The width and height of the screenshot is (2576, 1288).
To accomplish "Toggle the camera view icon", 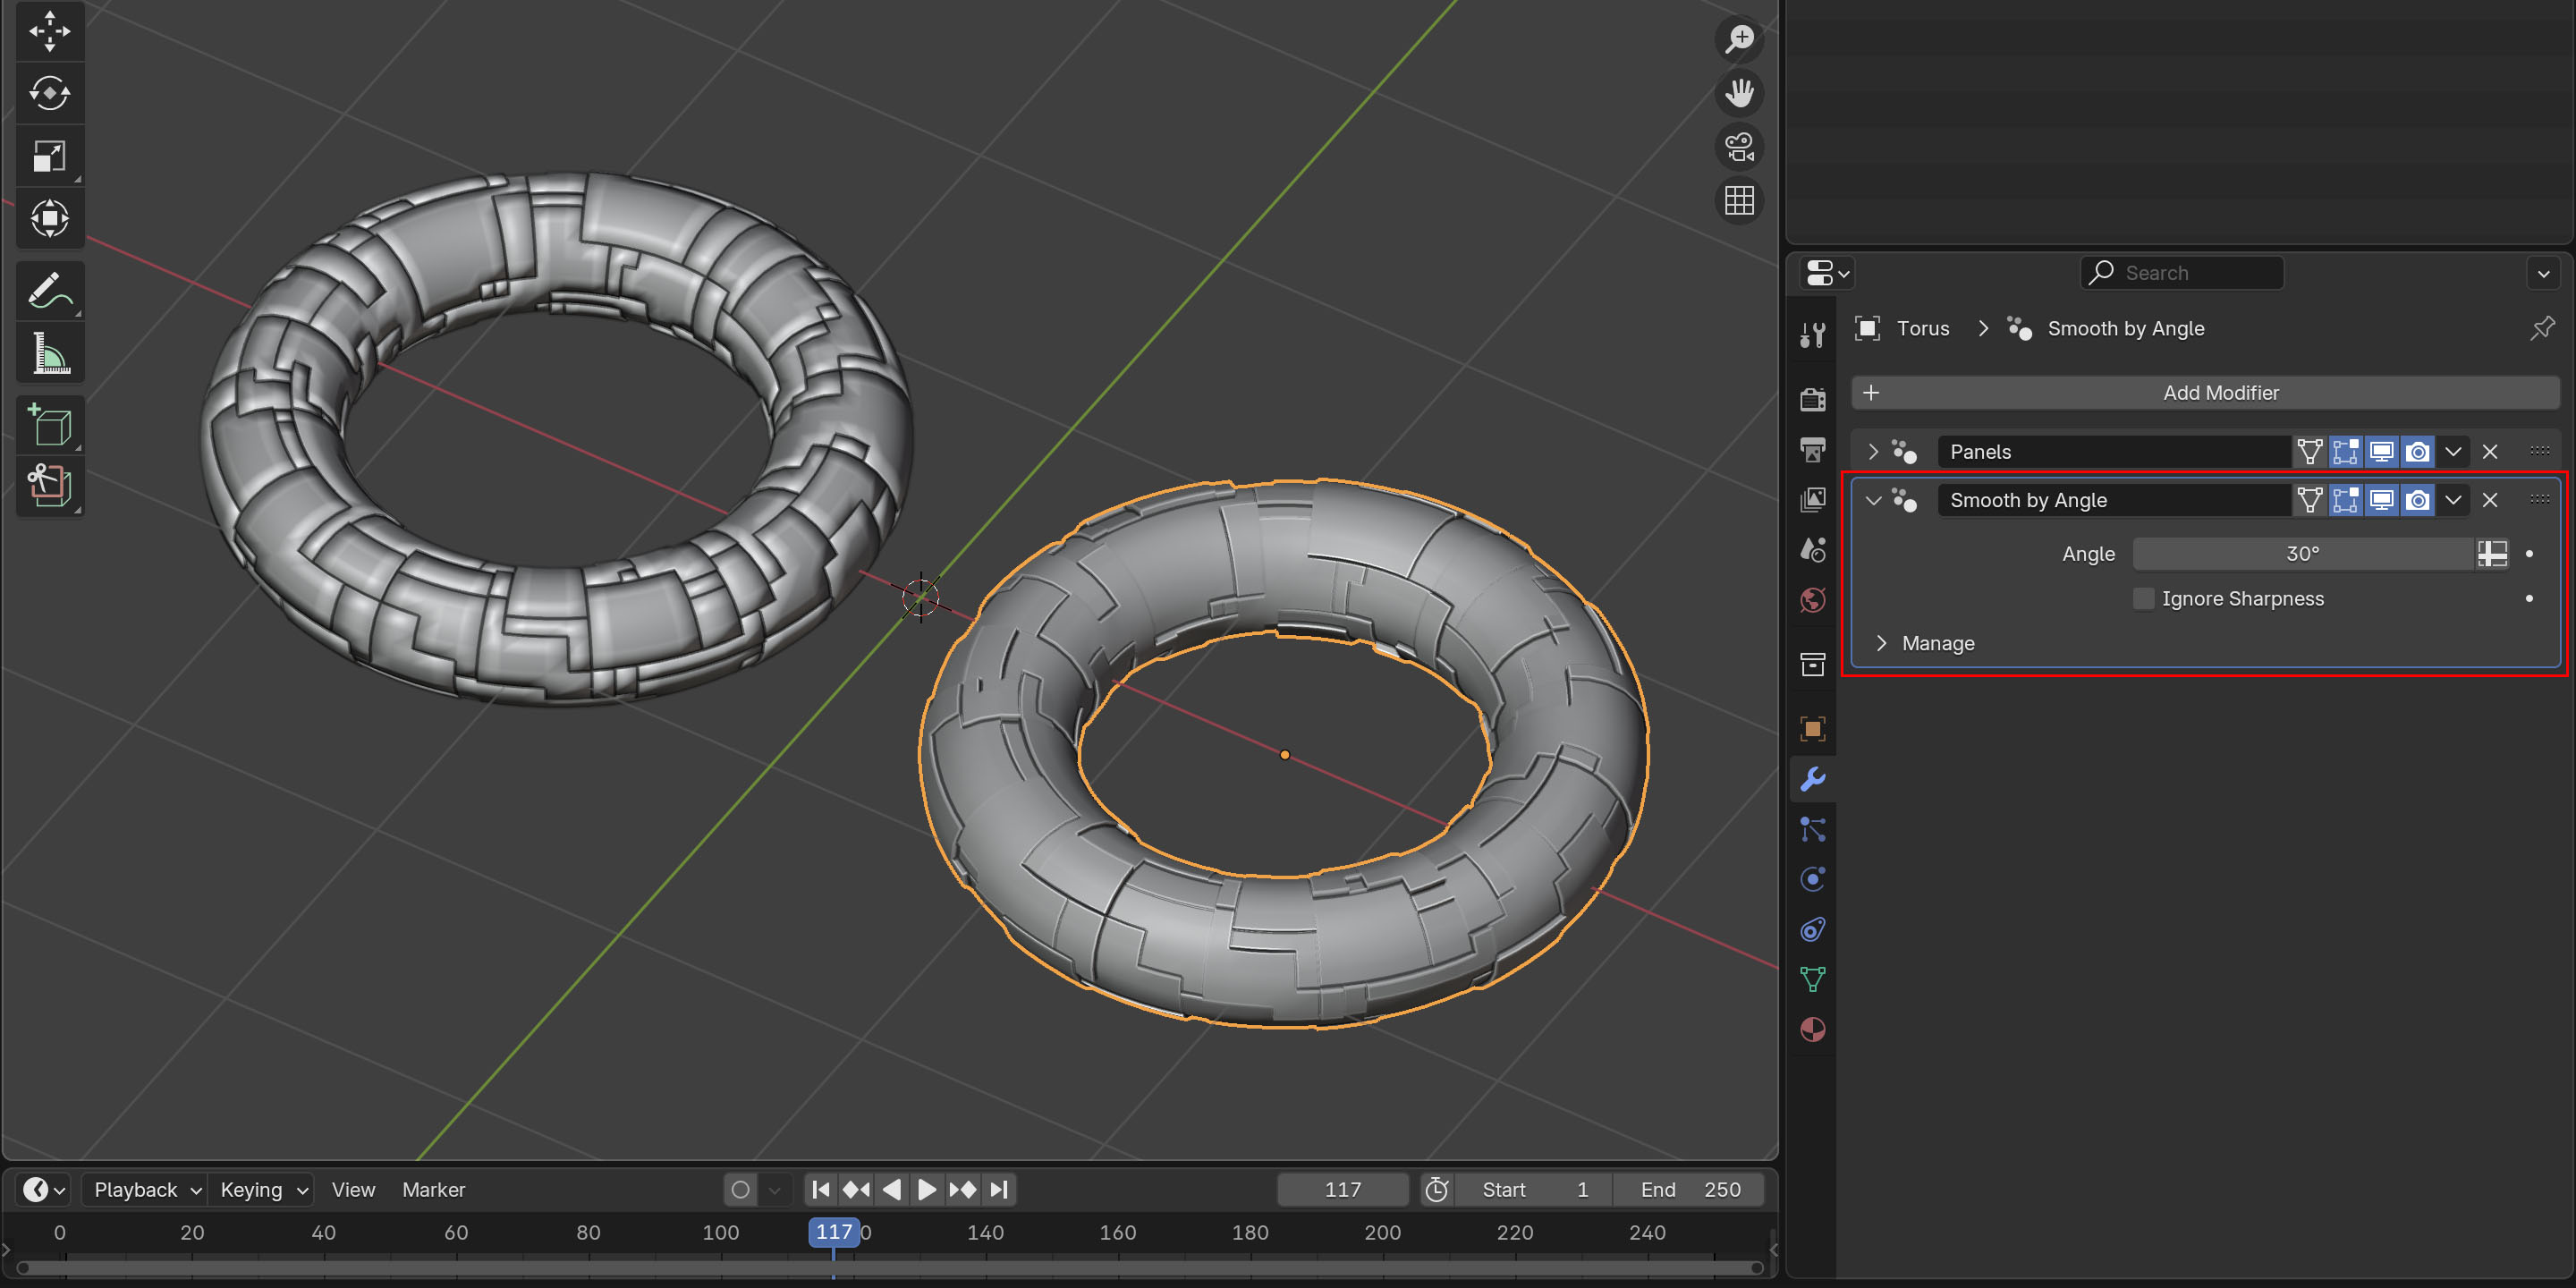I will pos(1739,147).
